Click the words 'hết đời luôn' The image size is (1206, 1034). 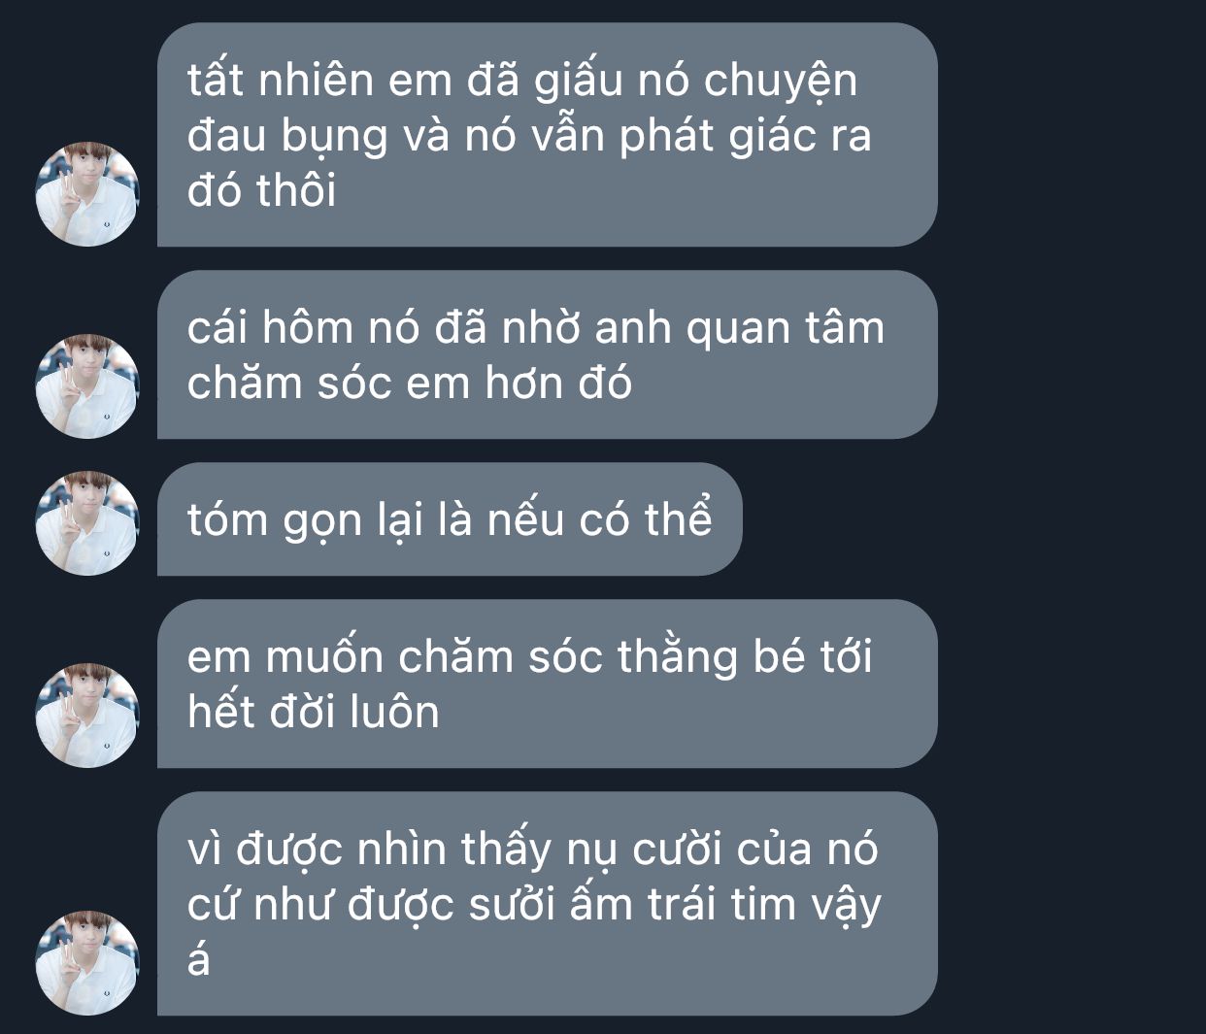click(x=313, y=712)
